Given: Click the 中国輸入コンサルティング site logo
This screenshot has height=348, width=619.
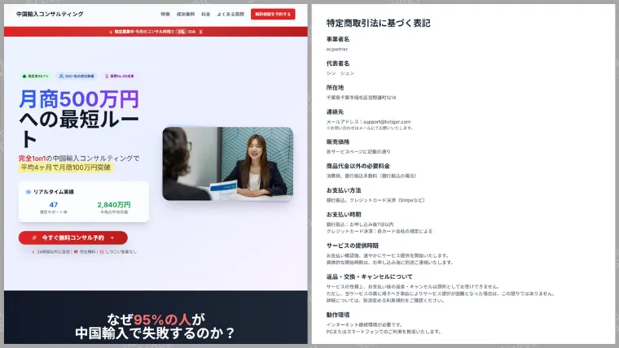Looking at the screenshot, I should (50, 14).
